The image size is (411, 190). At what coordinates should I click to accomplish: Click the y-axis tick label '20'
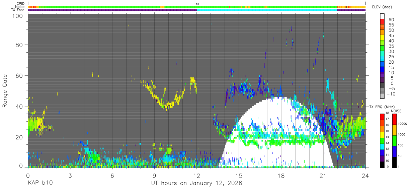(x=19, y=137)
